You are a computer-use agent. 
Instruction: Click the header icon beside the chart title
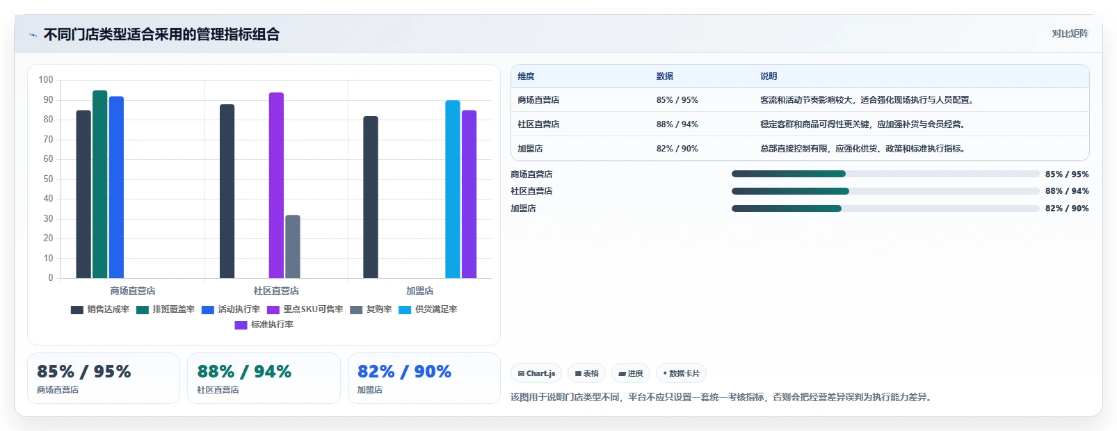click(x=33, y=35)
